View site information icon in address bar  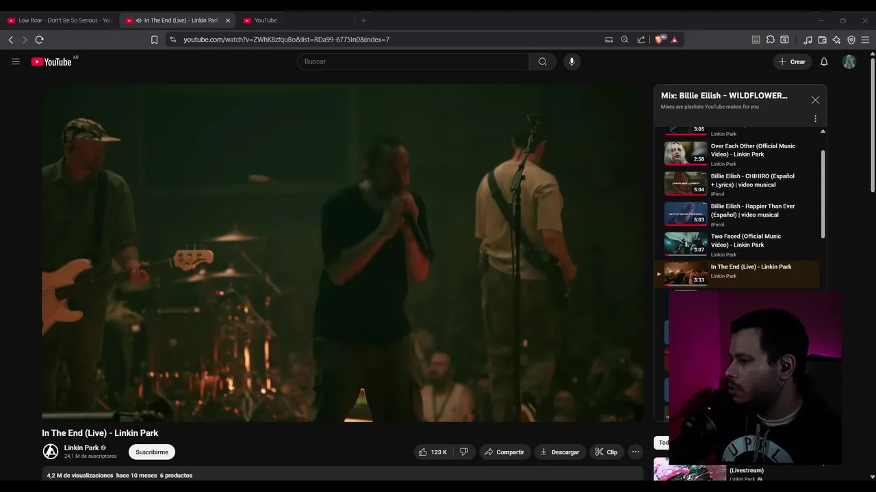pyautogui.click(x=173, y=40)
